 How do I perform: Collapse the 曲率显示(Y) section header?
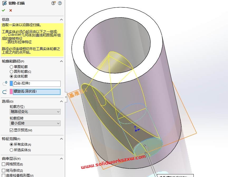61,159
